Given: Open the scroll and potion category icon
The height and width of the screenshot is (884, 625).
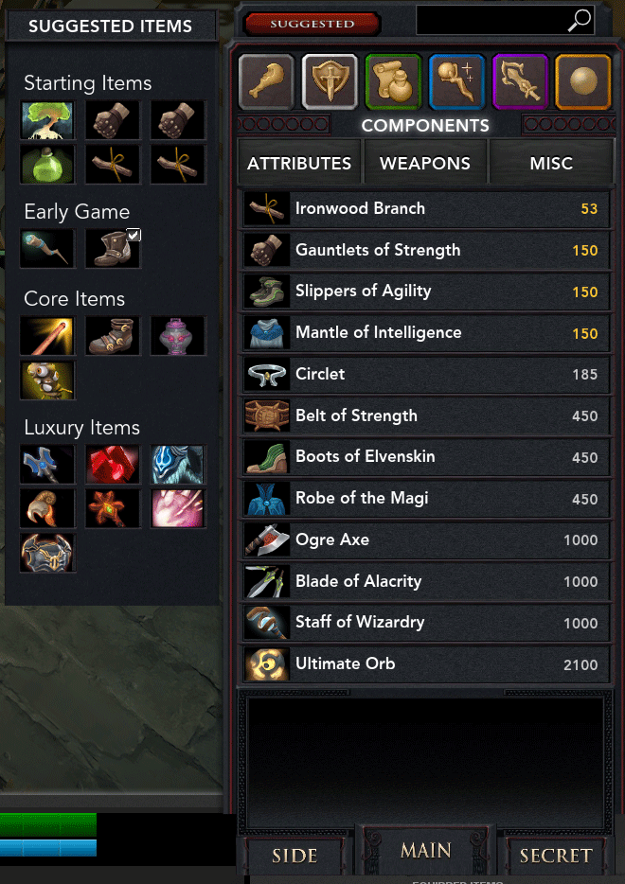Looking at the screenshot, I should pos(393,81).
